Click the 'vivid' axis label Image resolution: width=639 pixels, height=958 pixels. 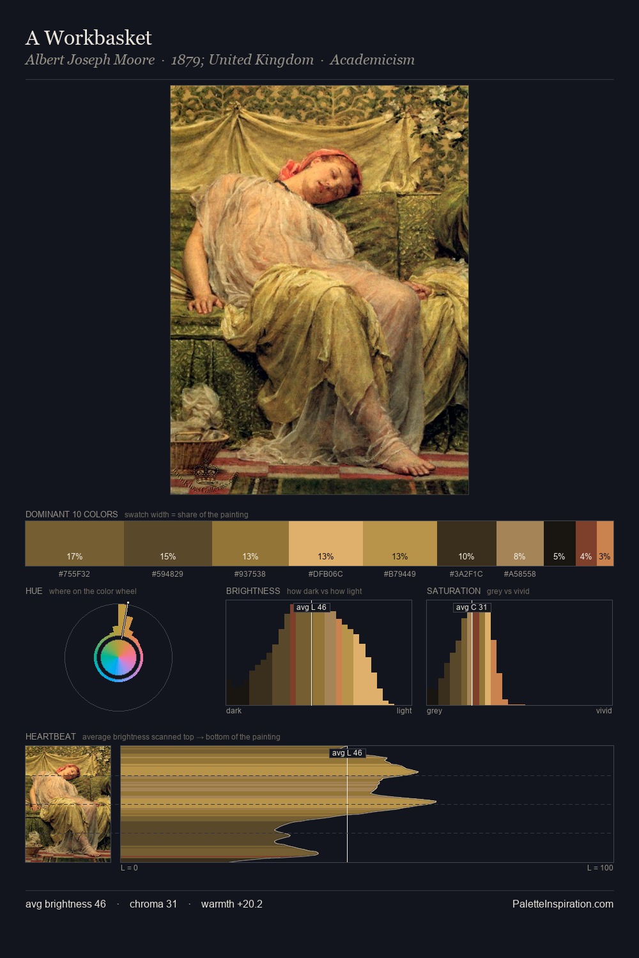[x=604, y=710]
